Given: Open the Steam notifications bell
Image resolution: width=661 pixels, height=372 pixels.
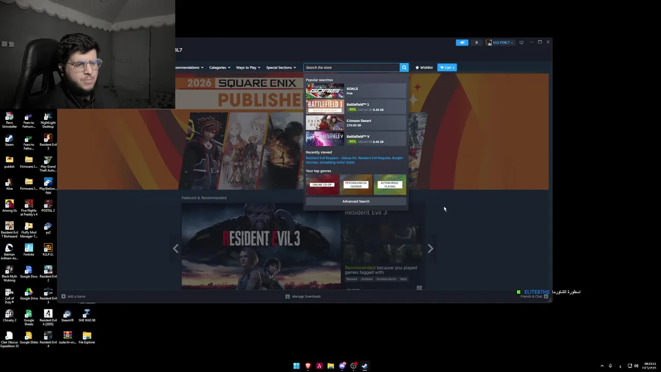Looking at the screenshot, I should 477,42.
